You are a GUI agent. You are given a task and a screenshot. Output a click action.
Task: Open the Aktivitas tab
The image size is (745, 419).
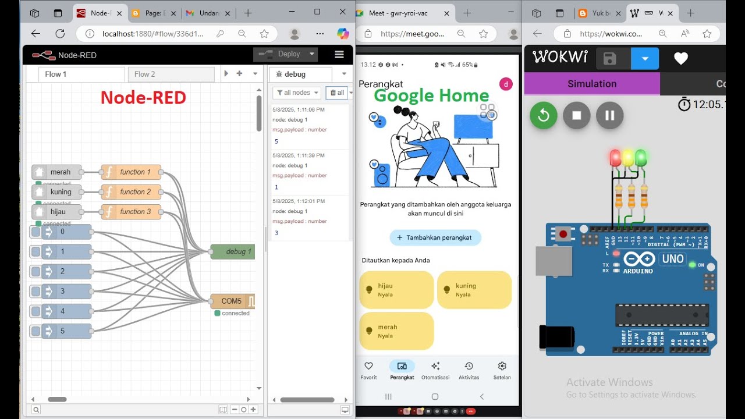point(469,370)
